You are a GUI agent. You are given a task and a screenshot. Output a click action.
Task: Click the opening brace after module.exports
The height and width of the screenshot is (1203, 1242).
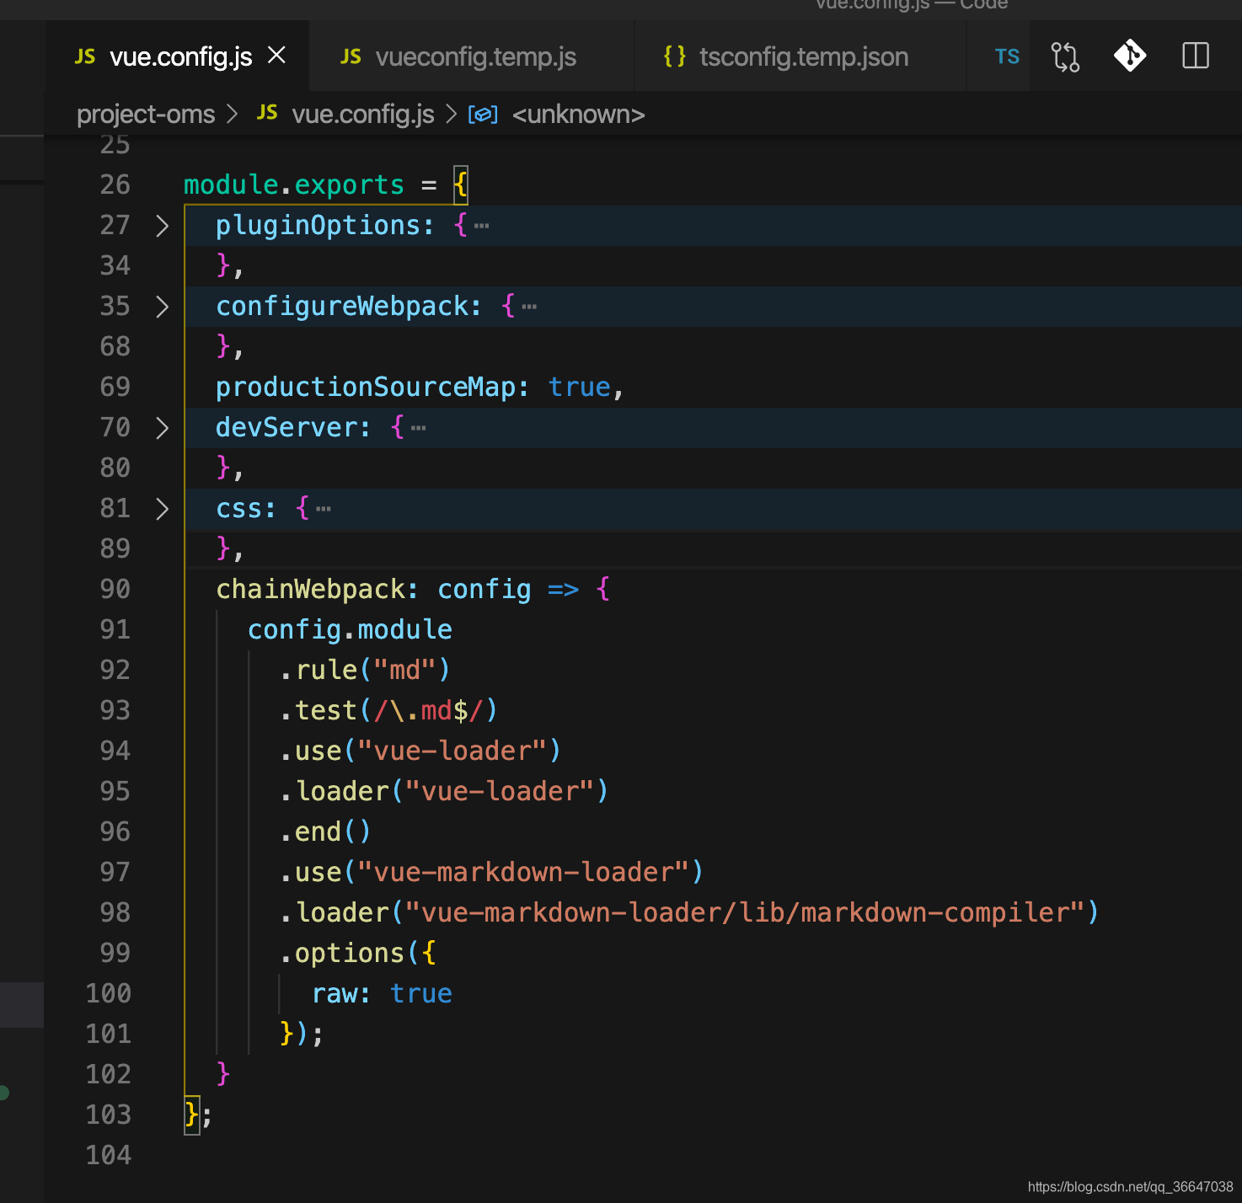(460, 184)
